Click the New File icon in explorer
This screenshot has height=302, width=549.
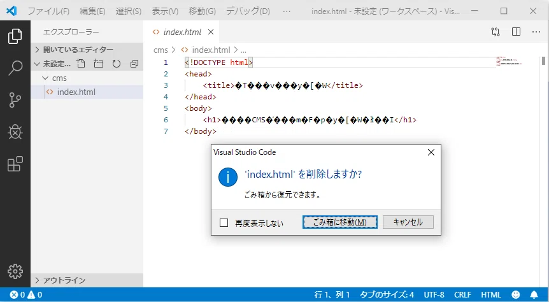coord(81,64)
